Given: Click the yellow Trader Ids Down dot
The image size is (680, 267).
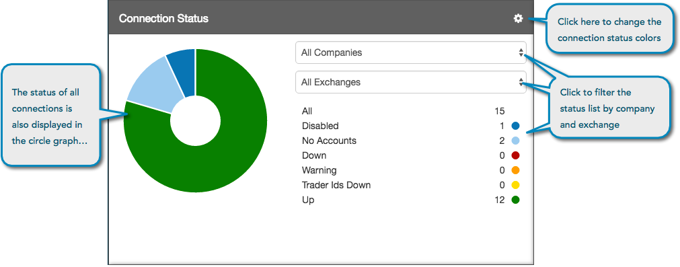Looking at the screenshot, I should [516, 185].
